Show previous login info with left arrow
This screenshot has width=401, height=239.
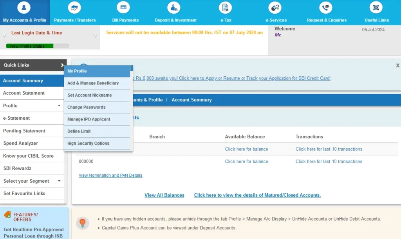click(4, 35)
